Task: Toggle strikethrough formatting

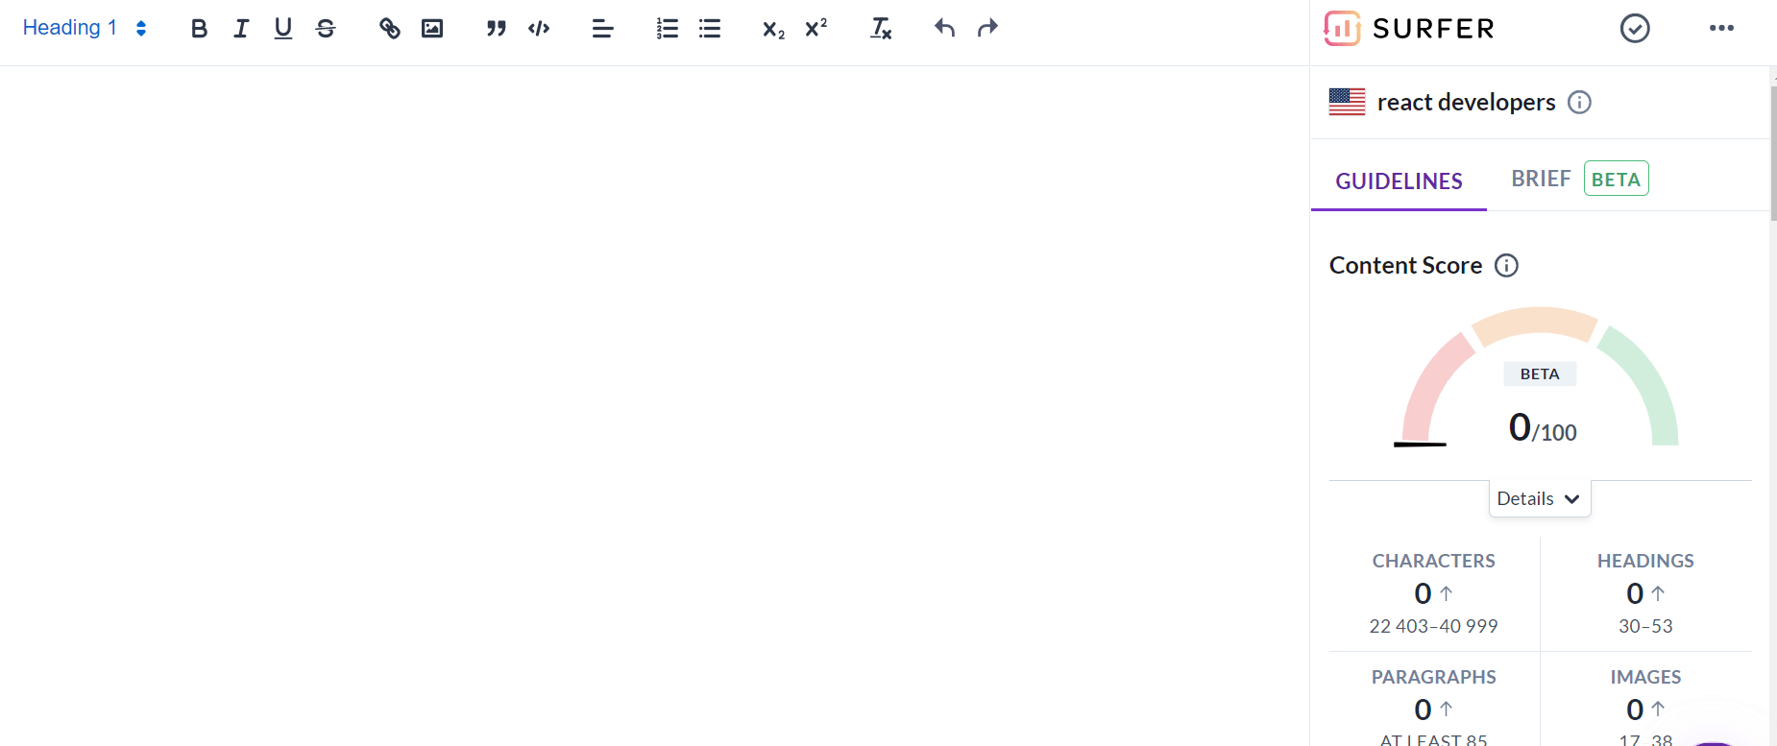Action: (x=326, y=29)
